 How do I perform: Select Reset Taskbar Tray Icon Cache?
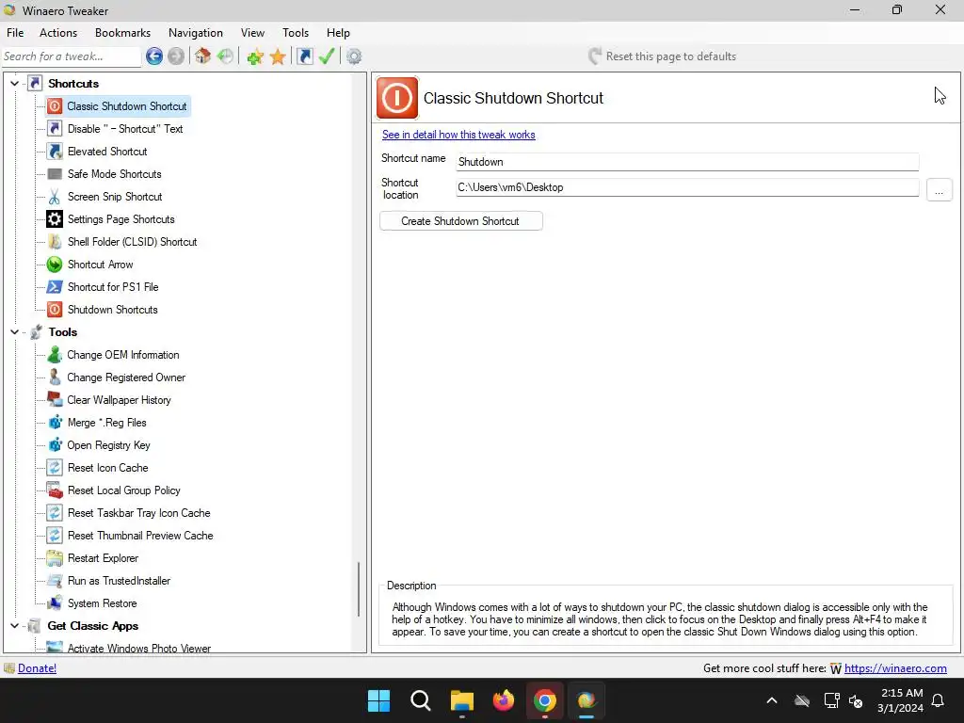click(139, 513)
